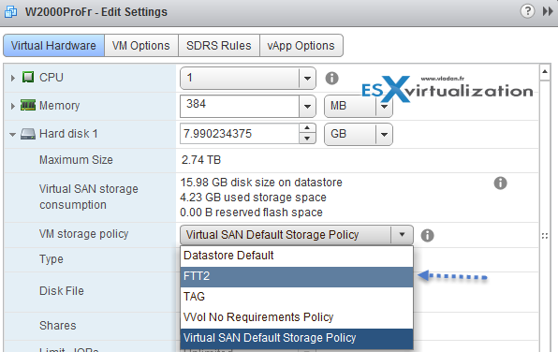Viewport: 558px width, 352px height.
Task: Click the Disk File label
Action: coord(62,291)
